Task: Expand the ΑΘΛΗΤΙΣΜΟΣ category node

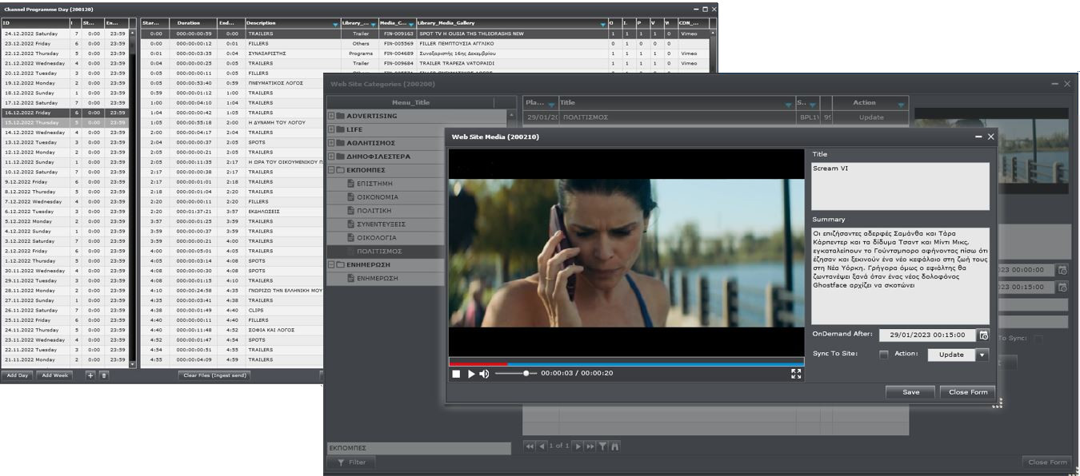Action: point(331,143)
